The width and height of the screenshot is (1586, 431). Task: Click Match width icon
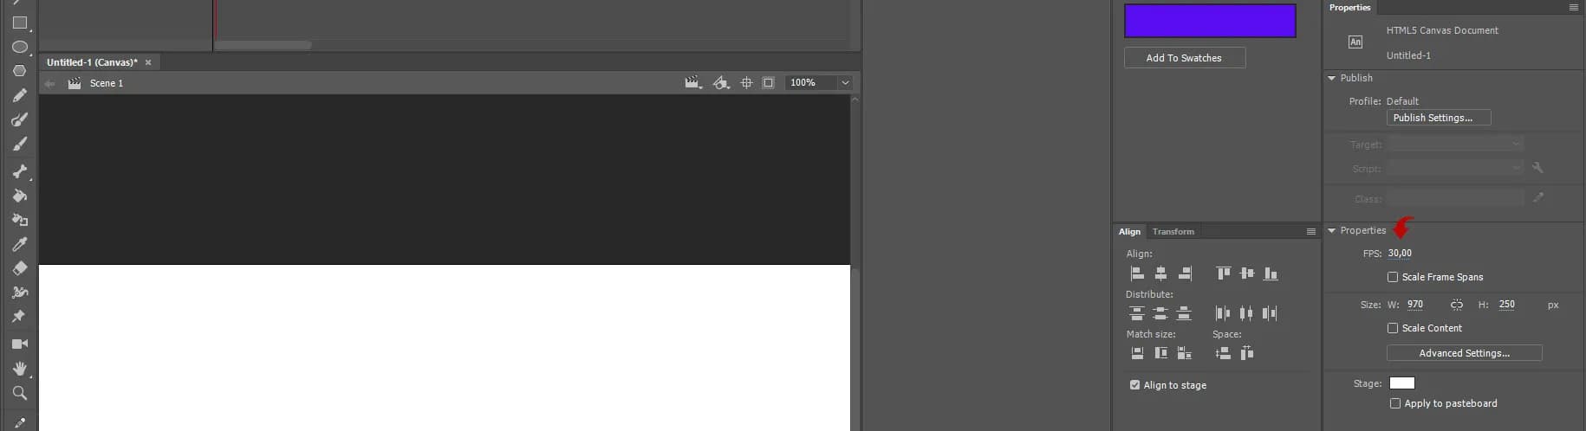pyautogui.click(x=1137, y=353)
